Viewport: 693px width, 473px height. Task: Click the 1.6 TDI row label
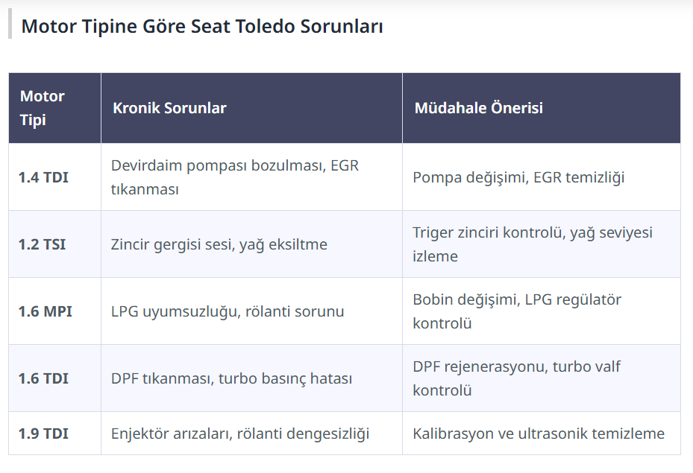[43, 378]
